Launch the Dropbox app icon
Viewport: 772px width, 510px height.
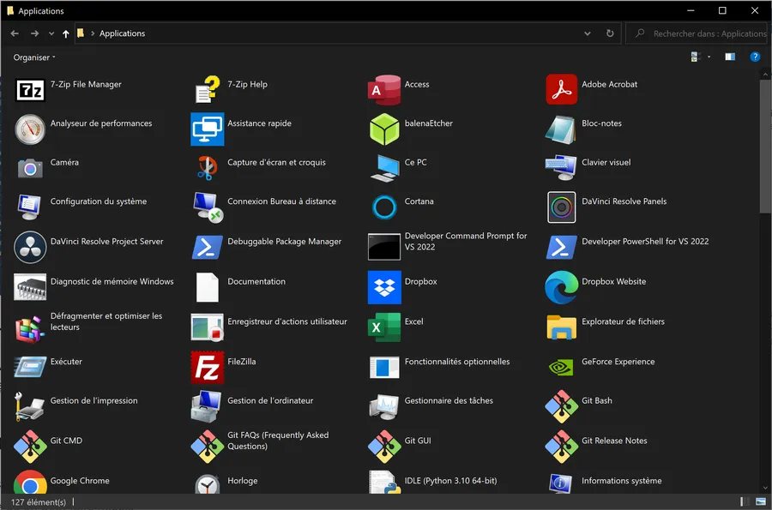pos(384,287)
